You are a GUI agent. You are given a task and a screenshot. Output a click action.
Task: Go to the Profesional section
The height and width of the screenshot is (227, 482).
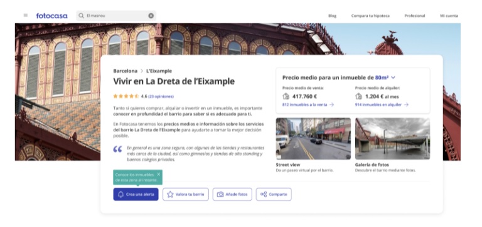(415, 16)
